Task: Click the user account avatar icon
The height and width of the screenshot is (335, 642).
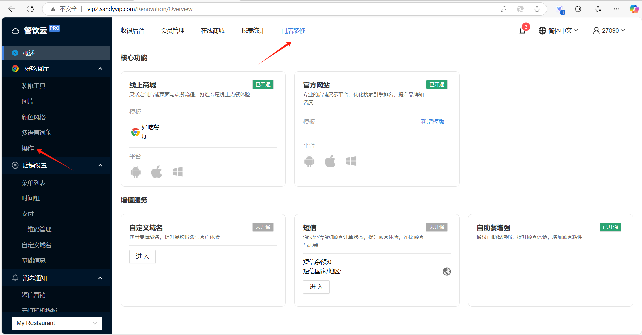Action: coord(596,31)
